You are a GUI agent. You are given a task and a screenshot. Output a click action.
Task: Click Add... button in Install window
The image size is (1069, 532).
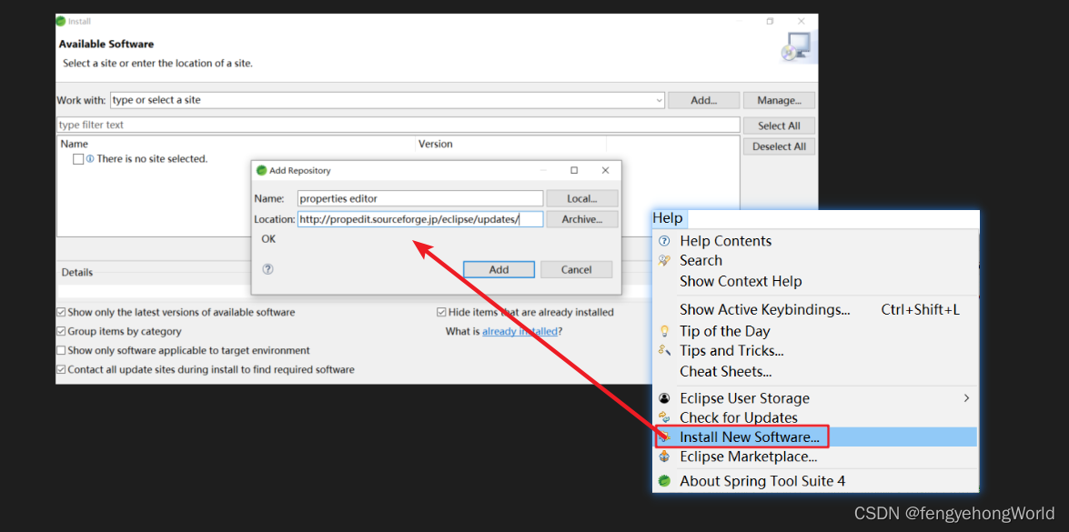click(703, 100)
